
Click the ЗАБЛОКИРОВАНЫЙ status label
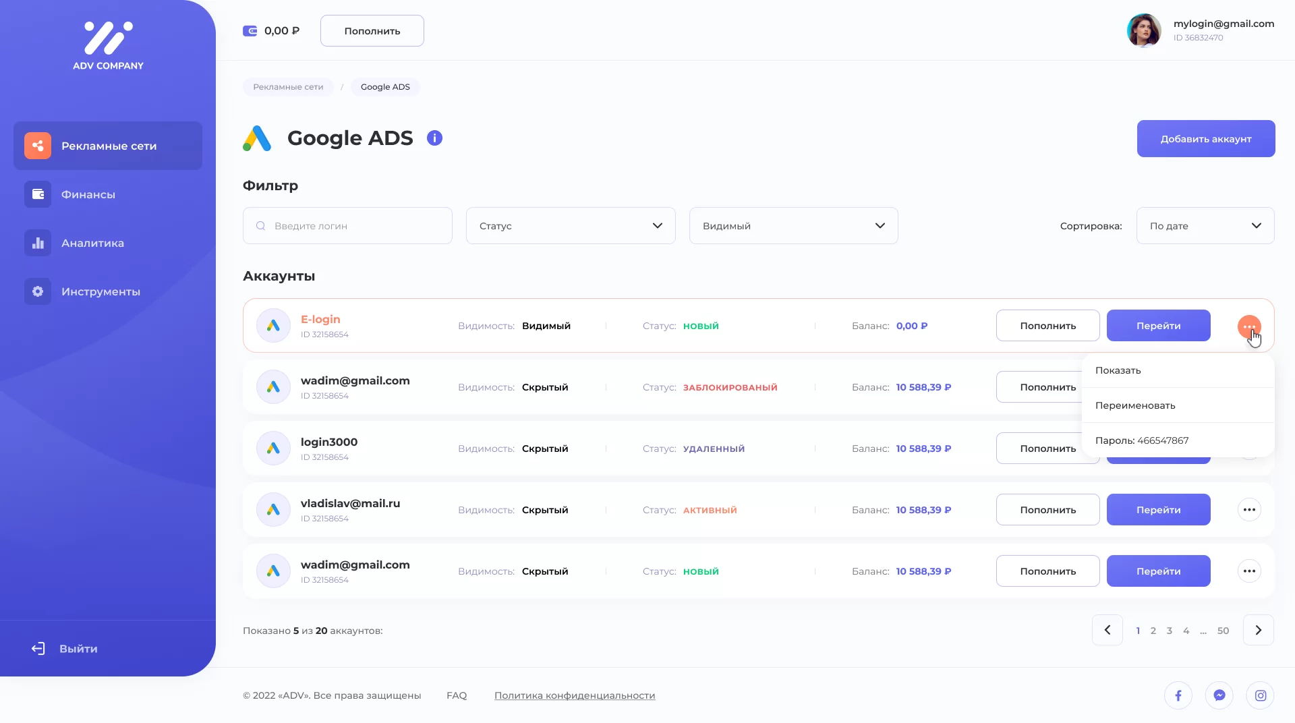coord(730,387)
